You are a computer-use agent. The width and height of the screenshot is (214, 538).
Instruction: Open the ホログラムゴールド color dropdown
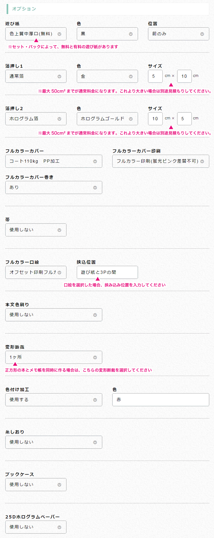tap(107, 119)
